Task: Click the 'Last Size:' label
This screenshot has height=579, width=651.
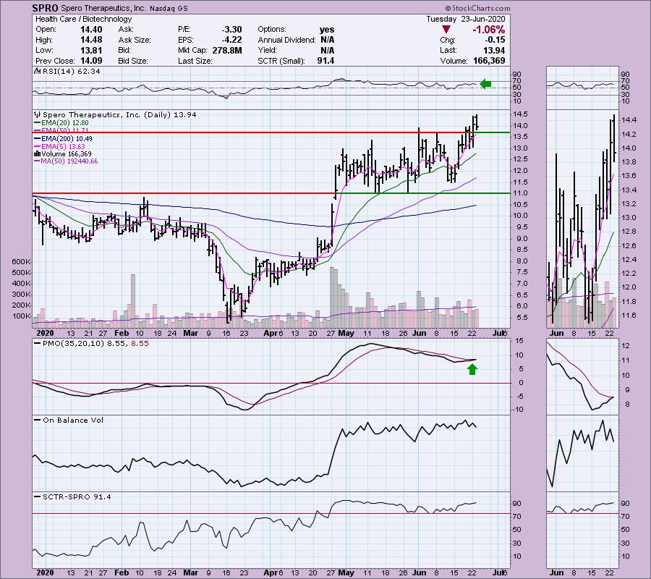Action: (195, 61)
